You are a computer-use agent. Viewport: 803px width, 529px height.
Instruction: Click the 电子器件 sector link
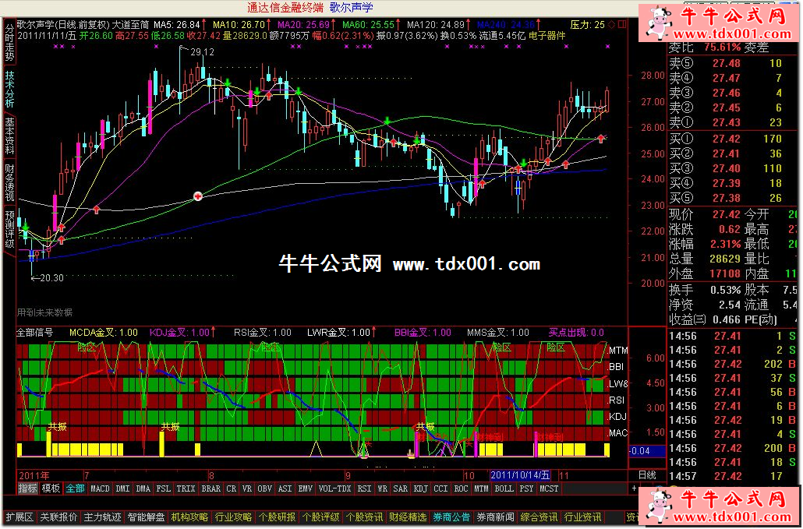[547, 35]
